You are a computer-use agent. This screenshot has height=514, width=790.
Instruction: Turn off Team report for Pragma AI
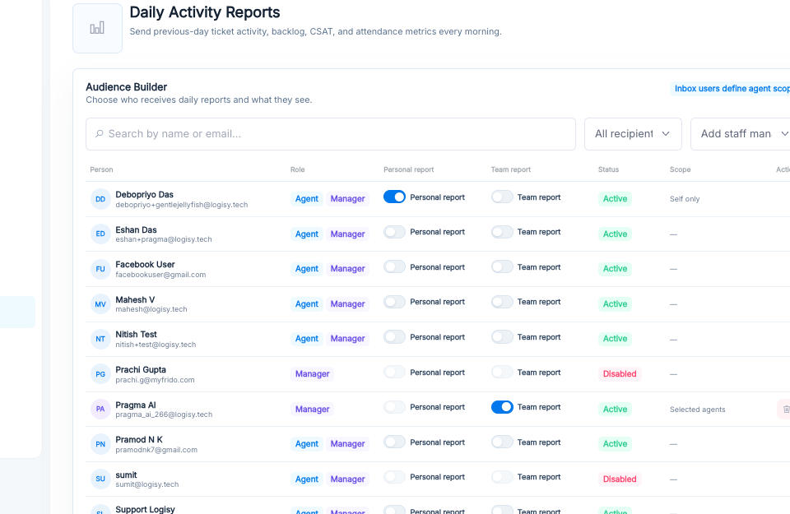click(x=502, y=407)
